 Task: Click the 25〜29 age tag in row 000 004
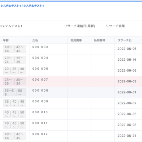(20, 60)
